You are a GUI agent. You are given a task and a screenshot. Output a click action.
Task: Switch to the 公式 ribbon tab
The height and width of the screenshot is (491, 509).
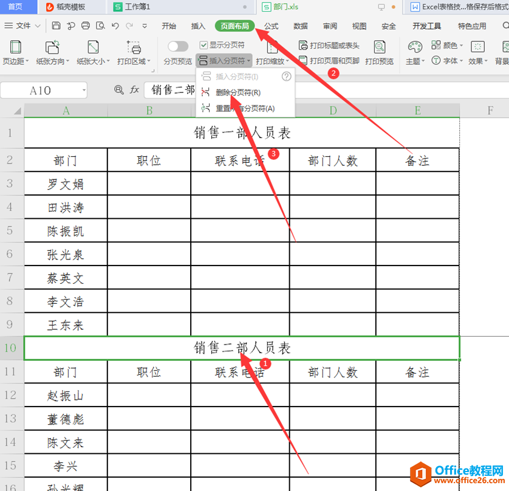click(272, 26)
